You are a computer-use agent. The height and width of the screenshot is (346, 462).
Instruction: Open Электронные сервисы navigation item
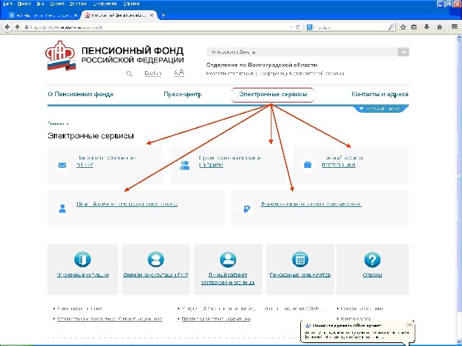tap(273, 94)
